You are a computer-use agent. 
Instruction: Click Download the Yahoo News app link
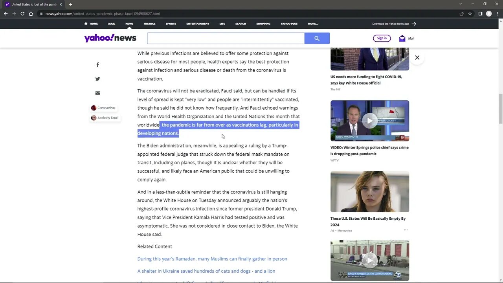391,24
